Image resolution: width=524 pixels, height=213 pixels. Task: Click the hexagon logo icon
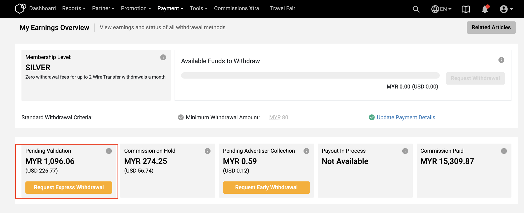[x=21, y=8]
